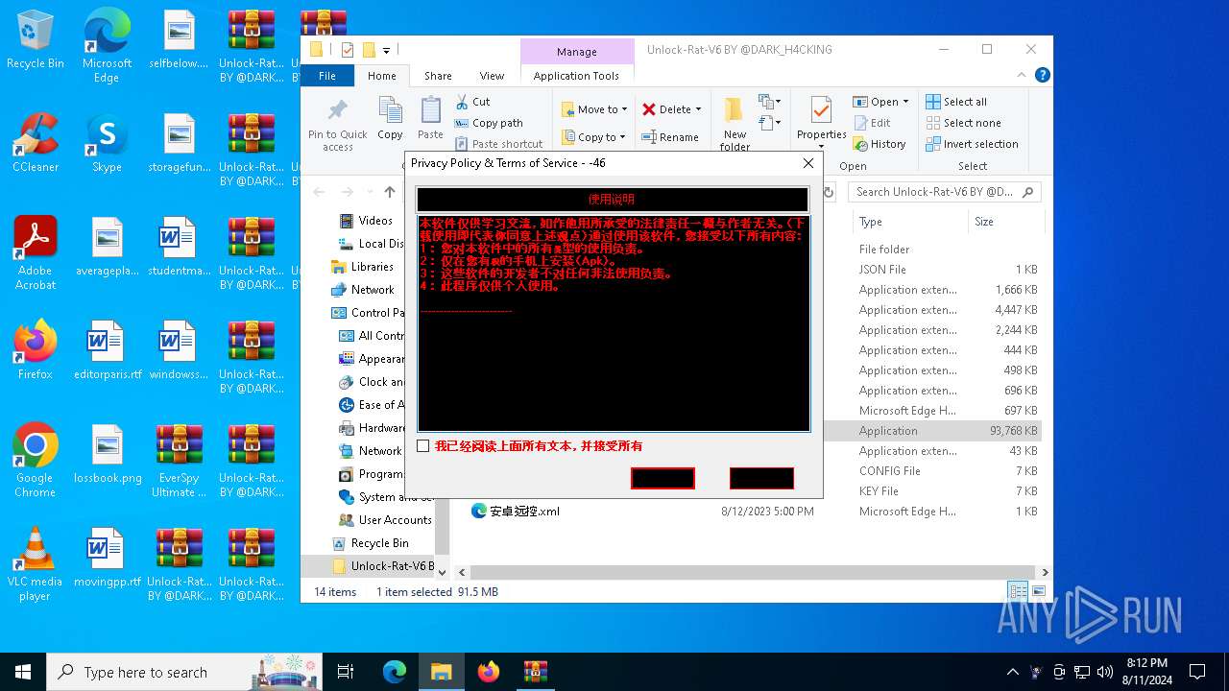Click the Windows Start button
Image resolution: width=1229 pixels, height=691 pixels.
(23, 672)
